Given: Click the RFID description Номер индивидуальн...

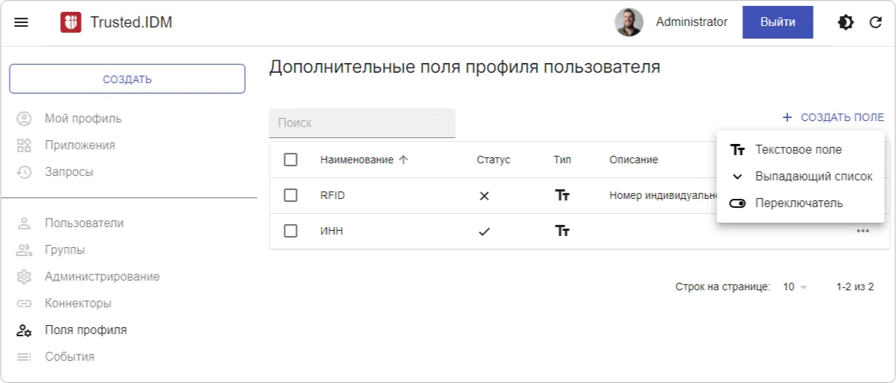Looking at the screenshot, I should tap(663, 196).
